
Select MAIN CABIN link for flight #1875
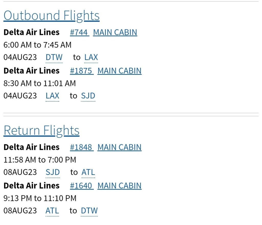pos(119,71)
